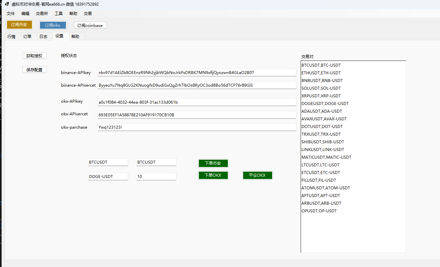Switch to the 行情 tab
This screenshot has height=267, width=440.
click(11, 37)
